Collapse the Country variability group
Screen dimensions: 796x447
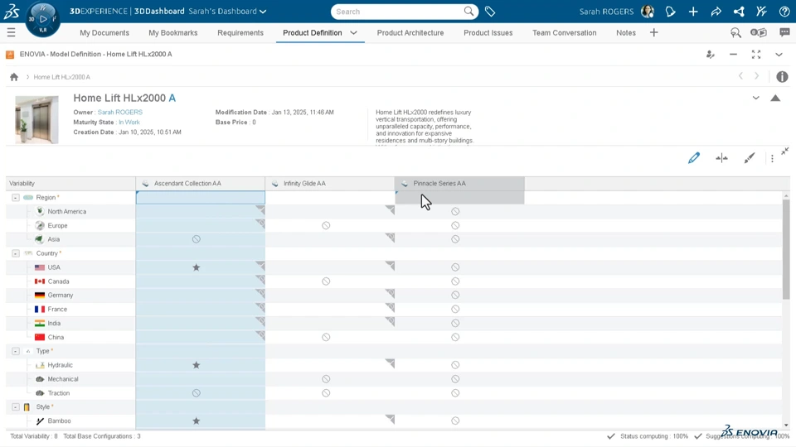click(x=16, y=253)
